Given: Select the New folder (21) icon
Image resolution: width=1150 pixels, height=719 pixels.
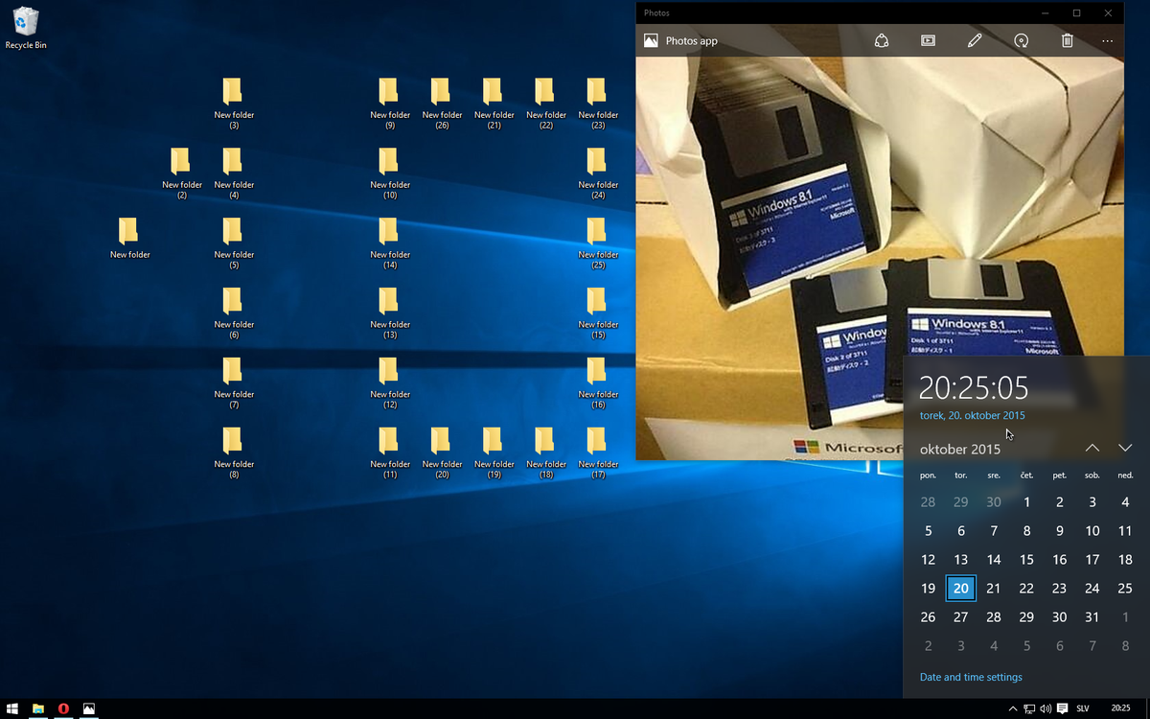Looking at the screenshot, I should pyautogui.click(x=494, y=104).
